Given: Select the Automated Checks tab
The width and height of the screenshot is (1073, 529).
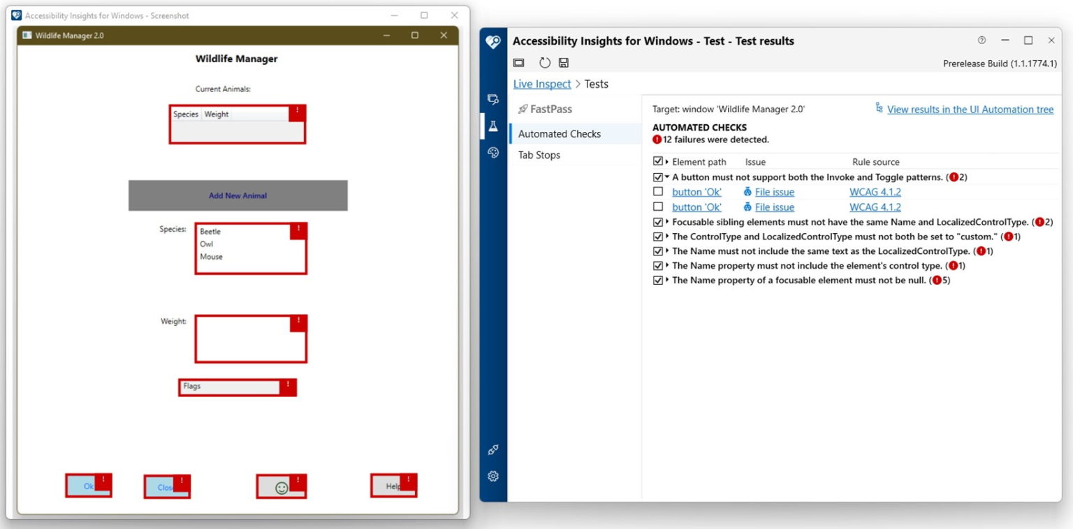Looking at the screenshot, I should click(x=559, y=133).
